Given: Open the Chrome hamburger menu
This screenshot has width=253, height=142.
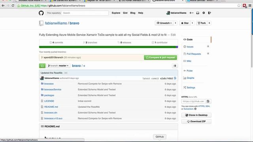Looking at the screenshot, I should [250, 6].
